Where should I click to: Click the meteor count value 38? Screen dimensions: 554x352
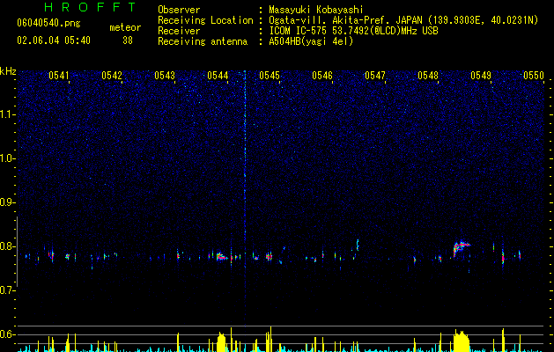click(x=128, y=40)
